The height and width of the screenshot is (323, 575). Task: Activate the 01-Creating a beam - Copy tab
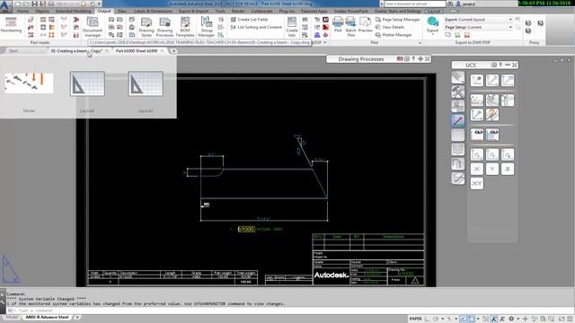pos(76,51)
